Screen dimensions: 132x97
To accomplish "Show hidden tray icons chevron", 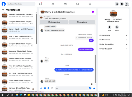I will [111, 95].
